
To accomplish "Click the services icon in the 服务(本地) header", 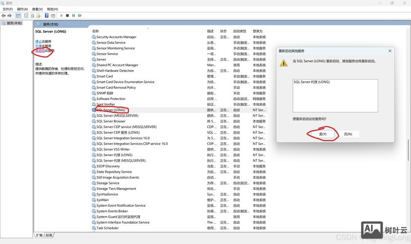I will 39,24.
